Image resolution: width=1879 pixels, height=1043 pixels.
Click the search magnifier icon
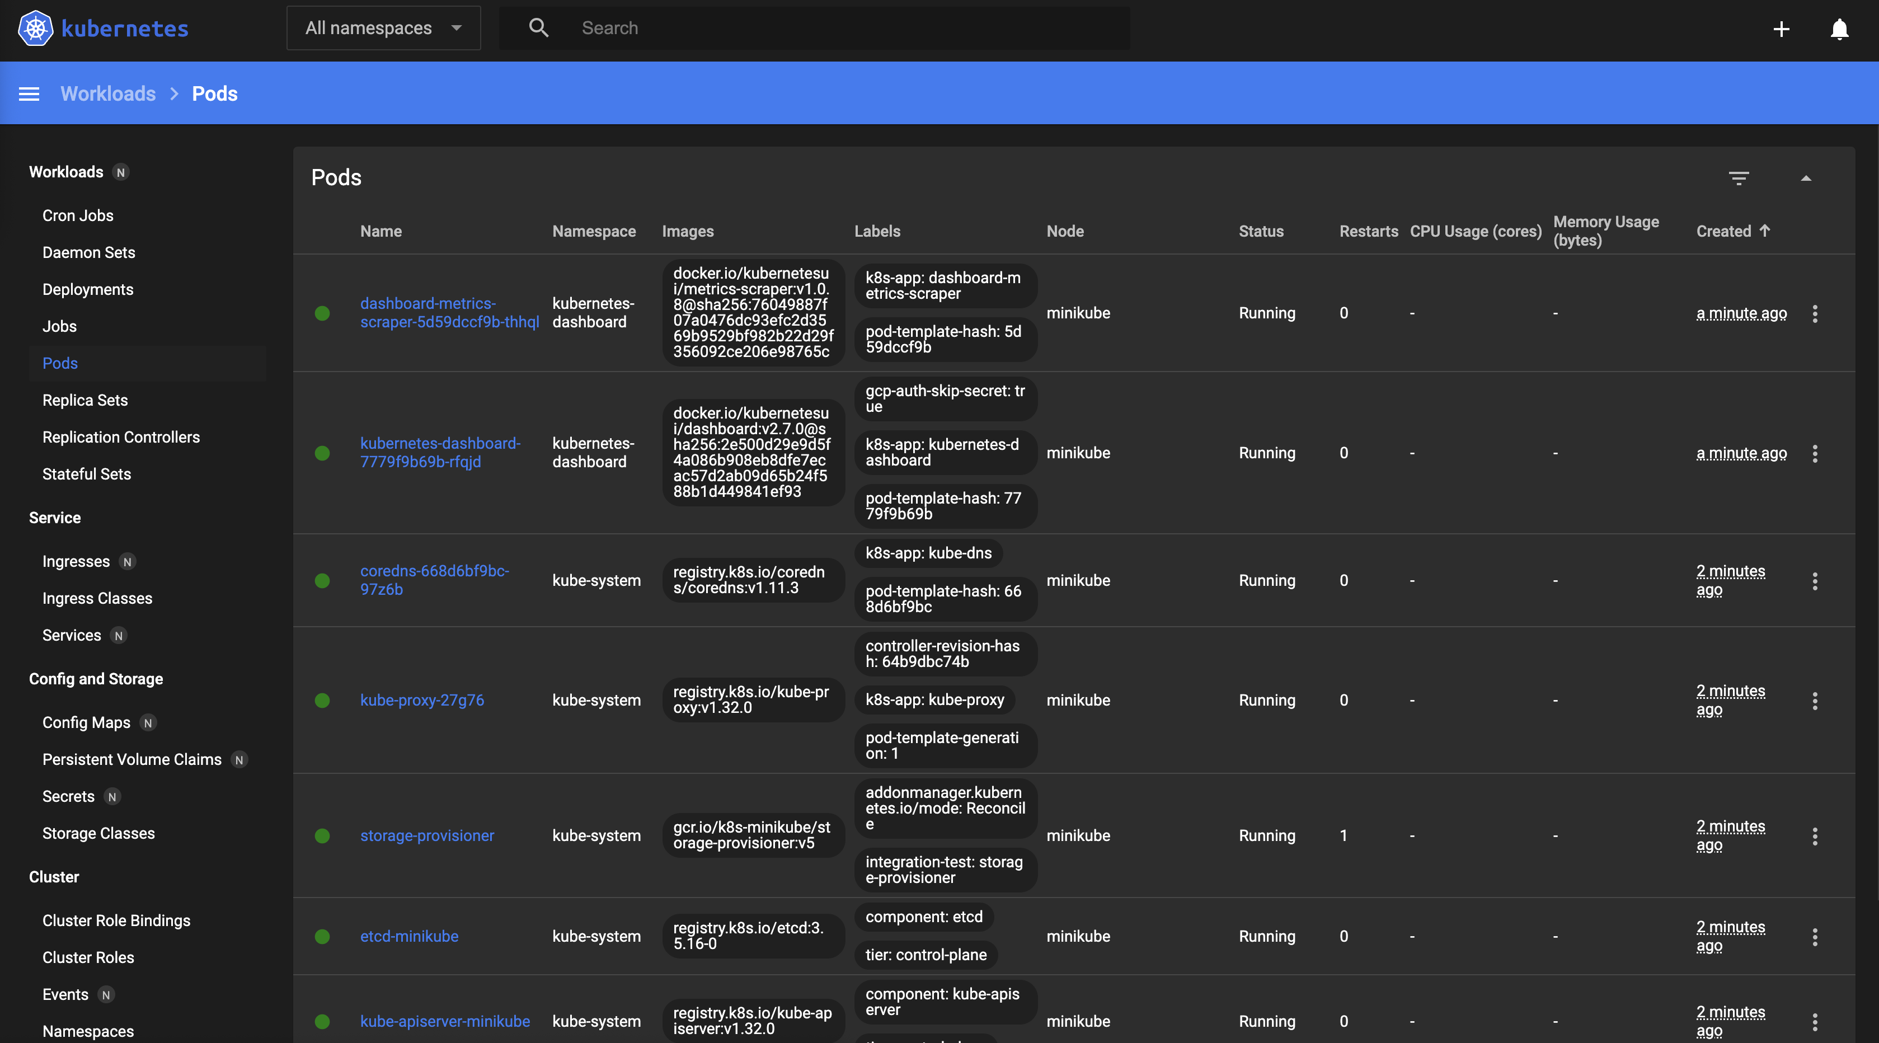click(x=538, y=29)
